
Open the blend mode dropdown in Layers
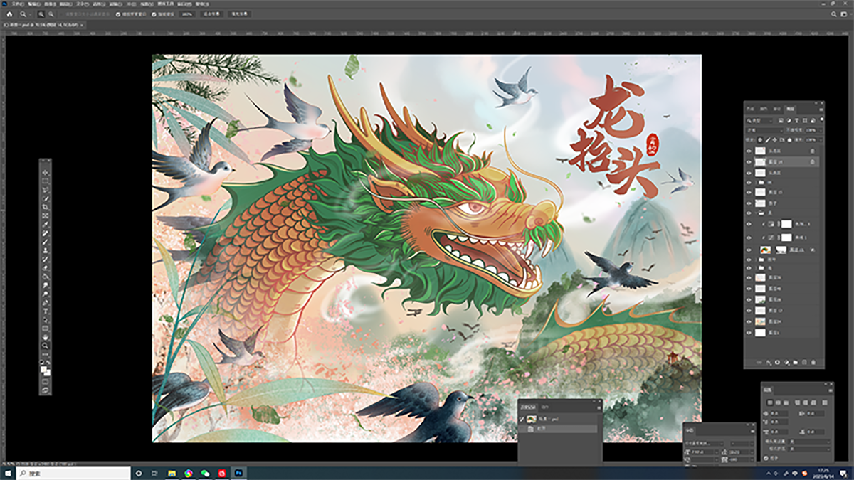click(x=764, y=130)
